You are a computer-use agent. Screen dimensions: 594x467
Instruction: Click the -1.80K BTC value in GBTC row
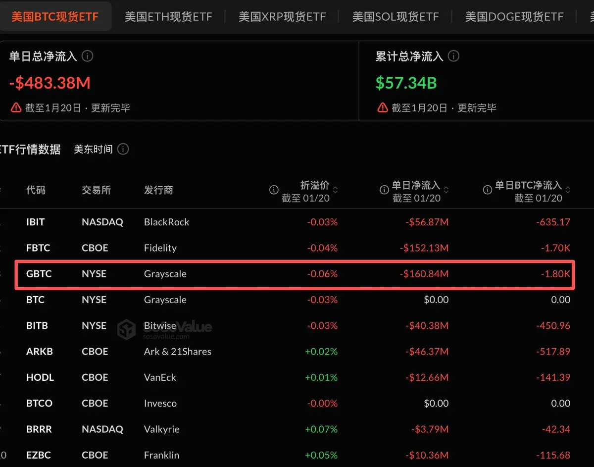pos(556,273)
